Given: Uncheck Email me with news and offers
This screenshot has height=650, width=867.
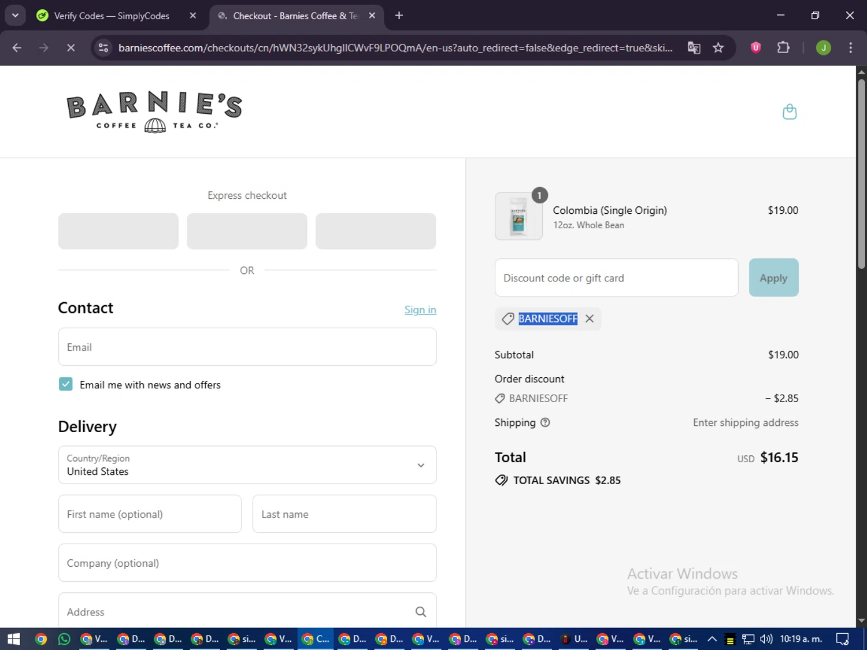Looking at the screenshot, I should [x=66, y=384].
